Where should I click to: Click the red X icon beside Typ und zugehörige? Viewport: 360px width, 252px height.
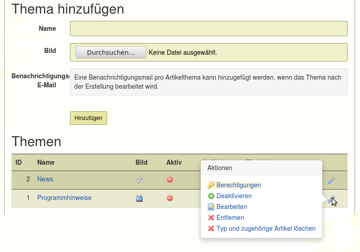211,228
